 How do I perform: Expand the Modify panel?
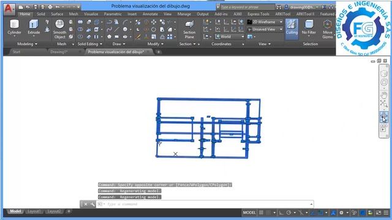[155, 44]
